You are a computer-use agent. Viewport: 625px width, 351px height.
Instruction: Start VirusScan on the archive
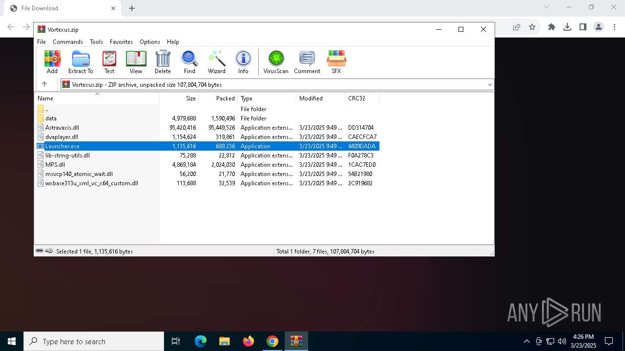276,62
